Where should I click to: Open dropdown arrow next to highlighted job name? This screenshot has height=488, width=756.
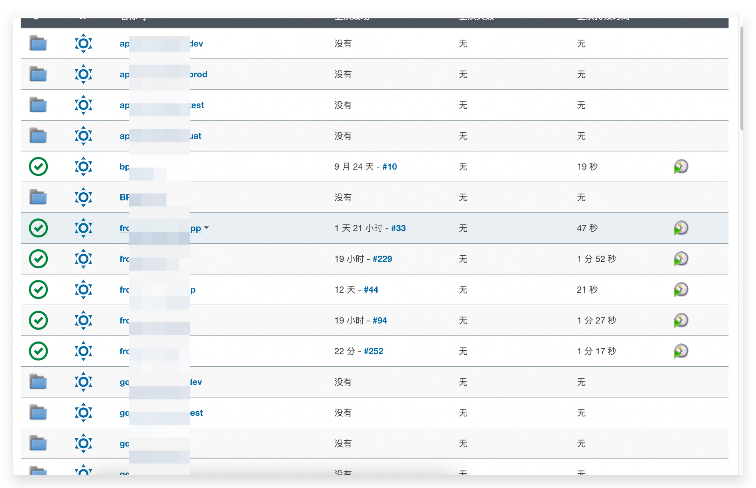[x=207, y=228]
